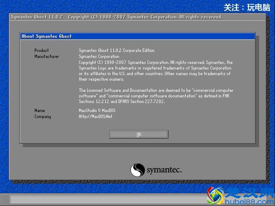Viewport: 275px width, 206px height.
Task: Click the OK button
Action: tap(138, 134)
